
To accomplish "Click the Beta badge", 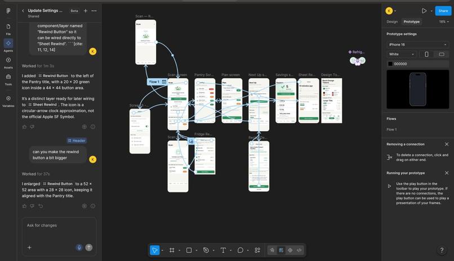I will [74, 11].
